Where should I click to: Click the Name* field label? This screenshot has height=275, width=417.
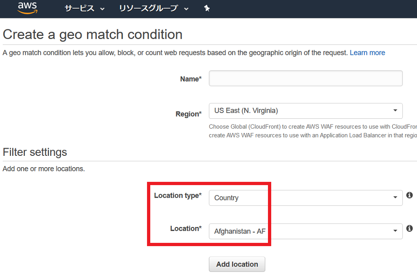[x=191, y=79]
